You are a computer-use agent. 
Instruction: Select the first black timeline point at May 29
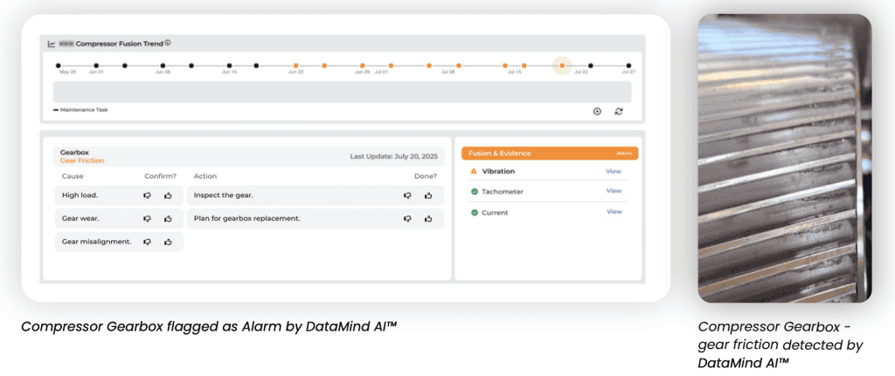pyautogui.click(x=59, y=65)
